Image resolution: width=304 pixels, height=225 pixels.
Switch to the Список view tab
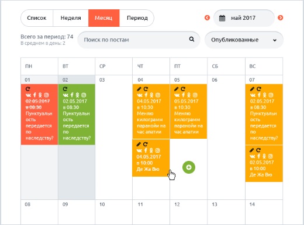[x=37, y=18]
